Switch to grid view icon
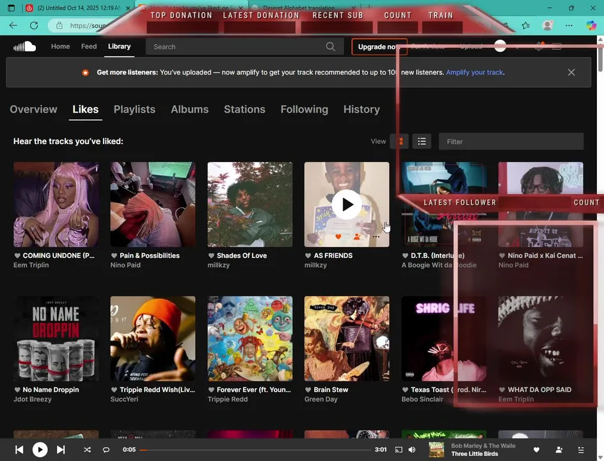 tap(399, 142)
